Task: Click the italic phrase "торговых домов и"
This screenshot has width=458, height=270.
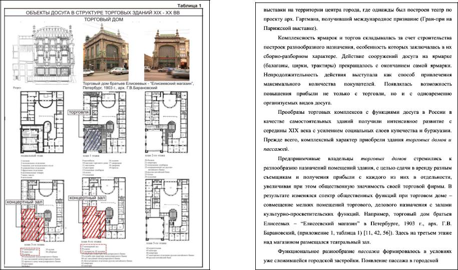Action: click(x=429, y=140)
